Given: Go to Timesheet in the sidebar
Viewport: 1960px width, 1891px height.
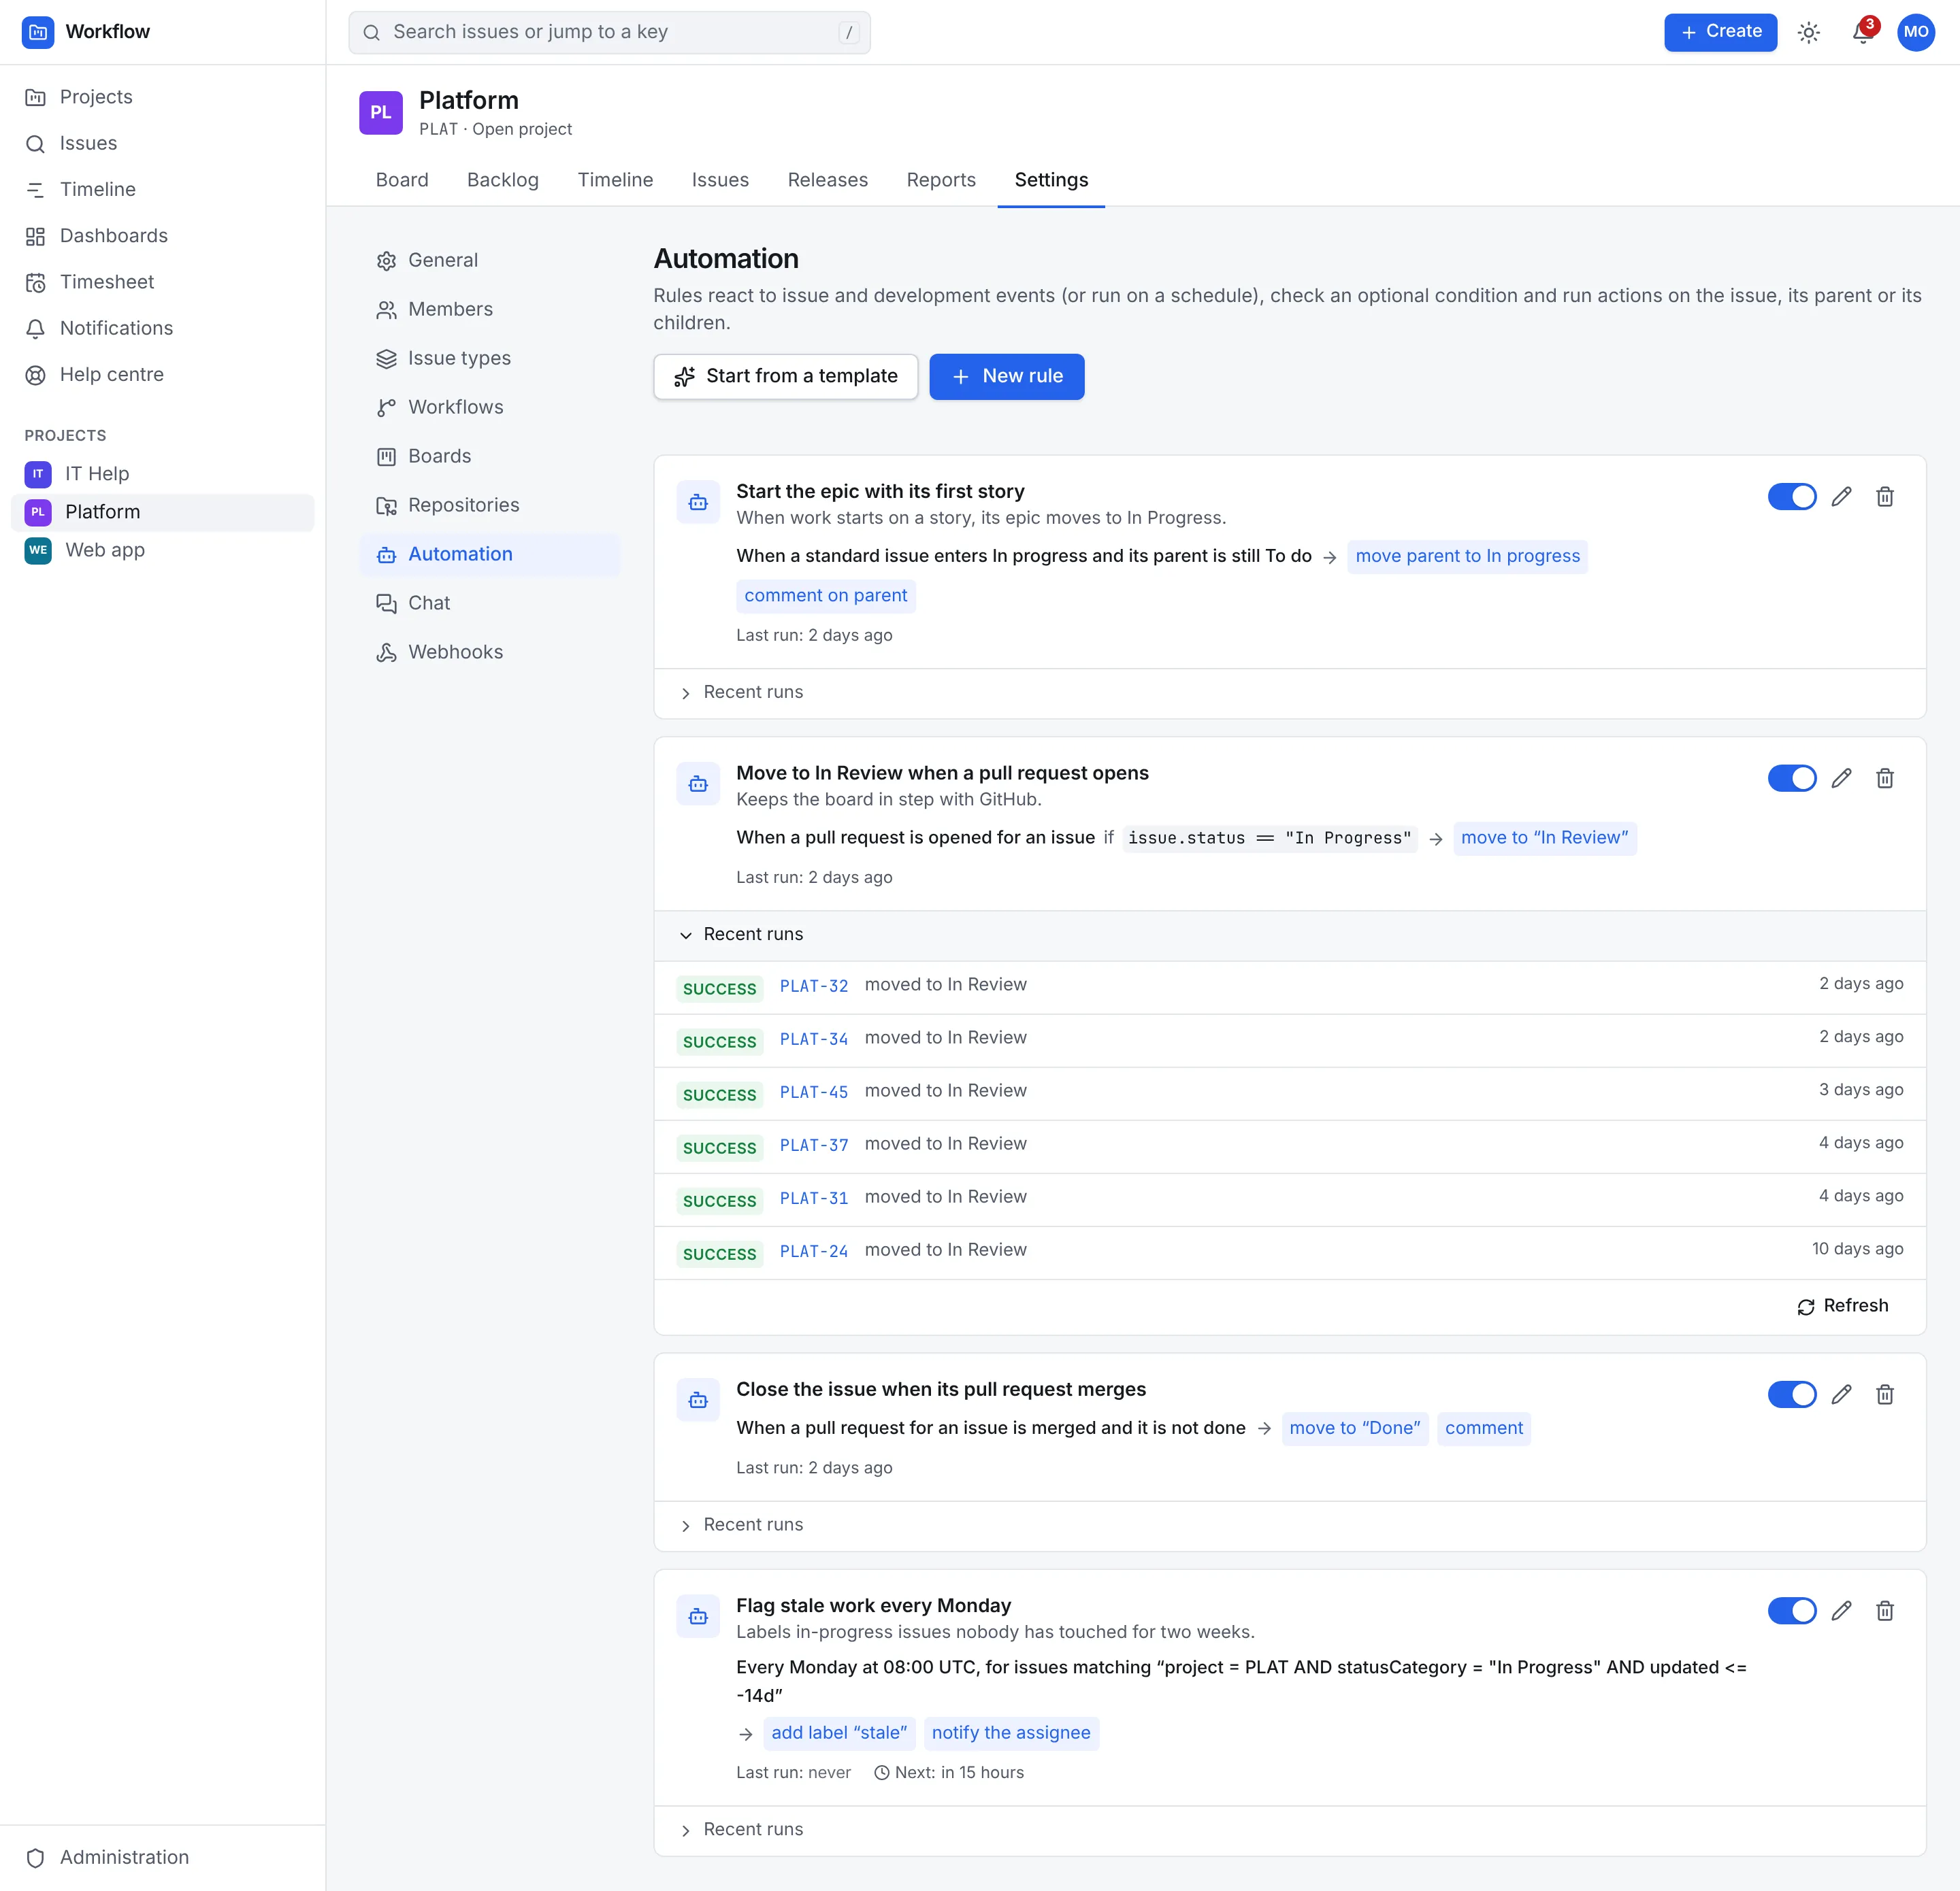Looking at the screenshot, I should (x=162, y=282).
